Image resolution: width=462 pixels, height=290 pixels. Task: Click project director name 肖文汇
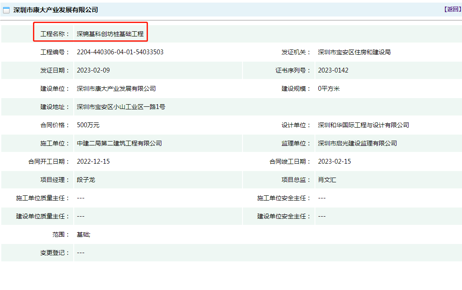tap(327, 180)
